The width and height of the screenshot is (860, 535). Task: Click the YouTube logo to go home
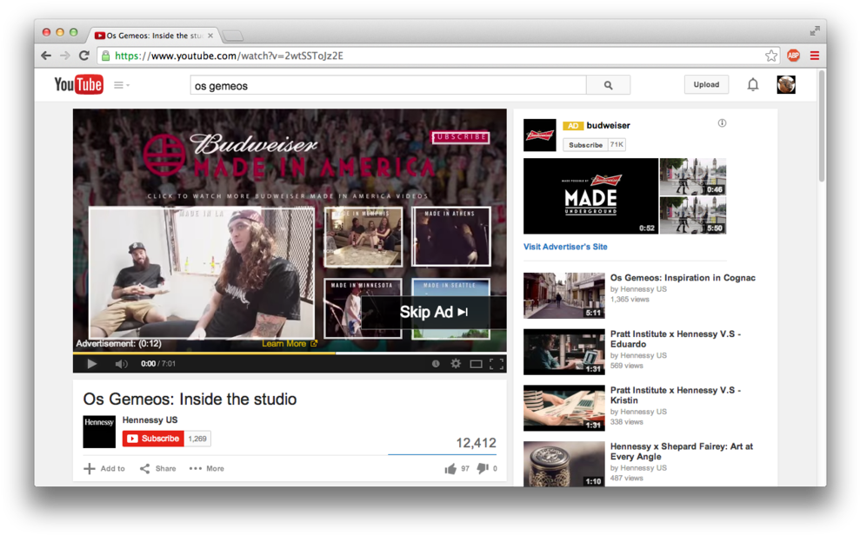click(x=78, y=84)
